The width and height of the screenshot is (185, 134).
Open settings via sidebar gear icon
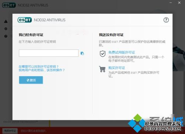6,29
